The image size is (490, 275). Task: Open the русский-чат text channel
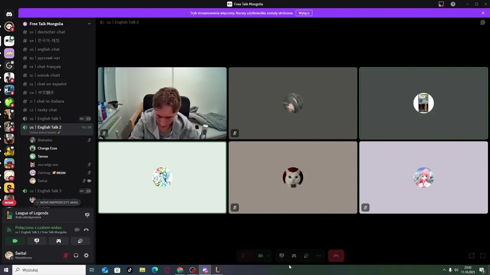(x=57, y=58)
